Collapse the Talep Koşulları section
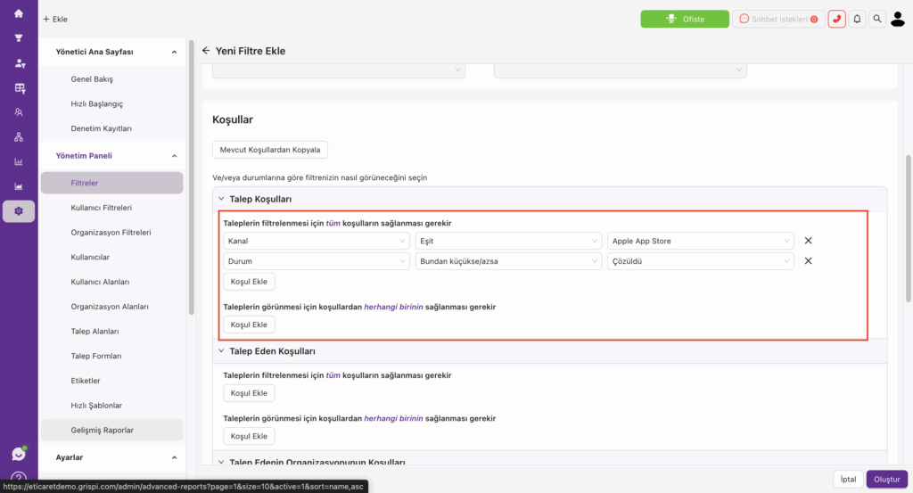 point(221,199)
